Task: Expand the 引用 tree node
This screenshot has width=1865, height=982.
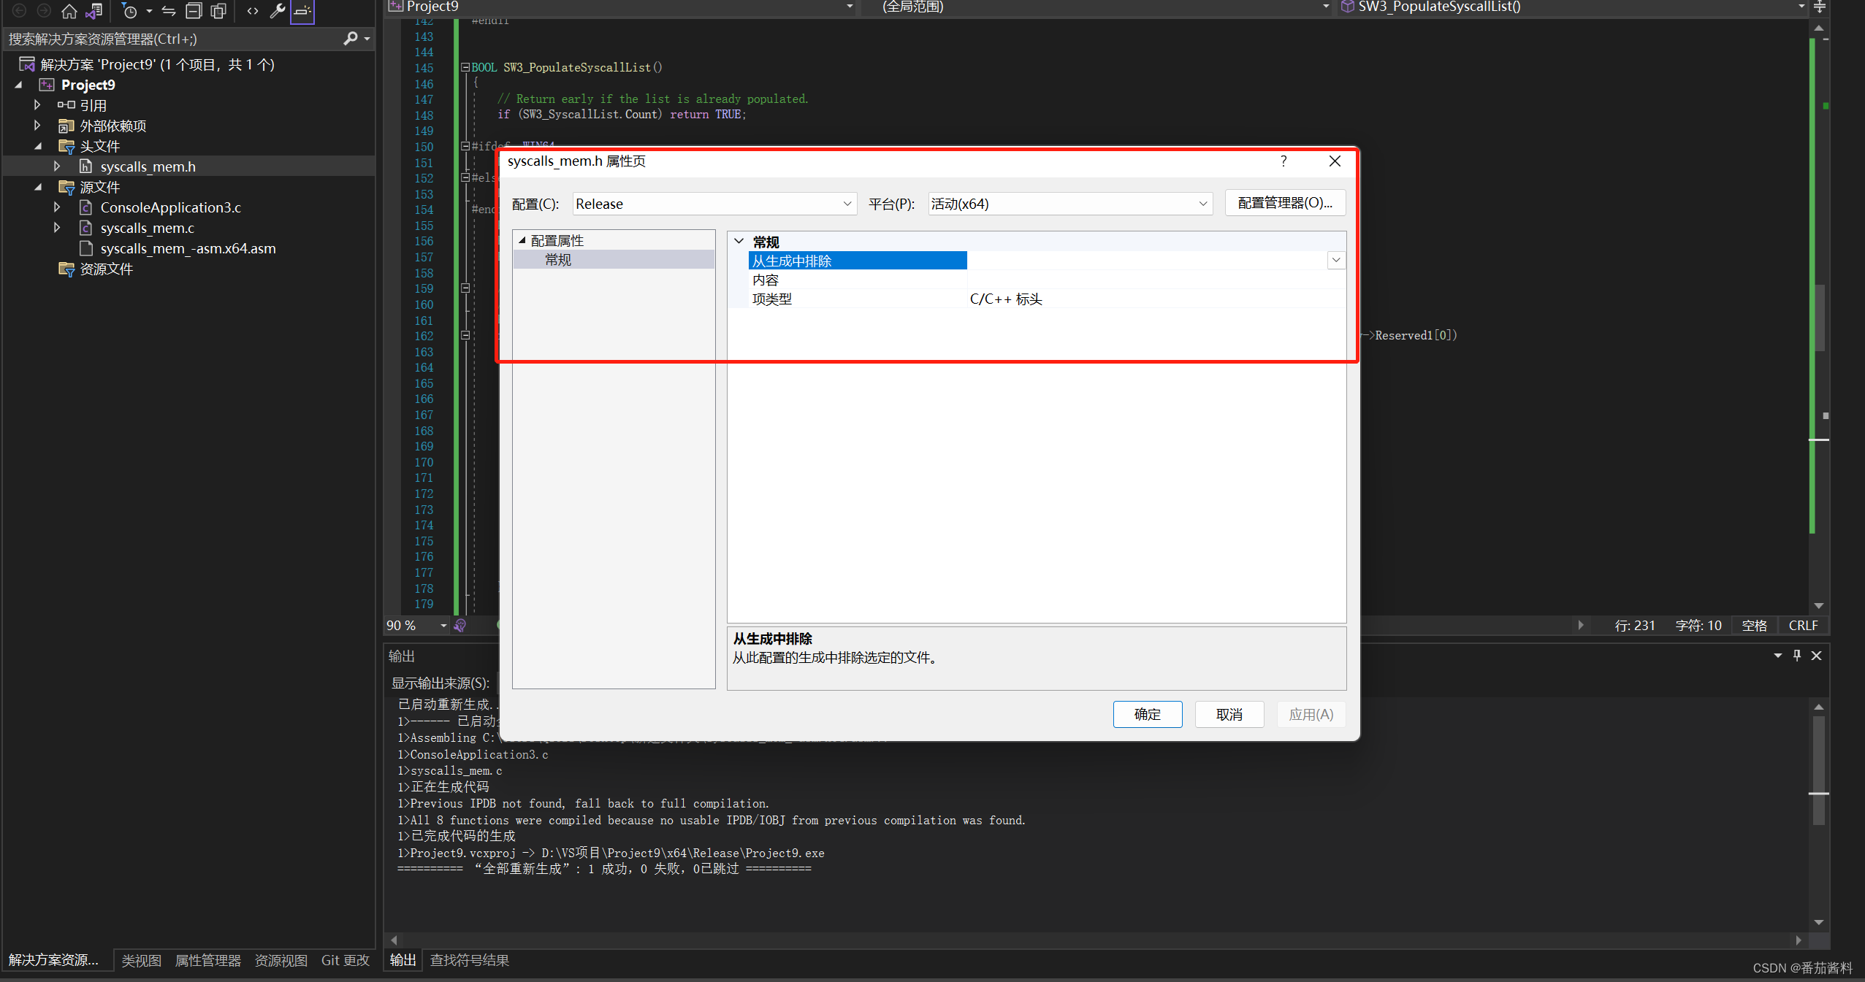Action: click(37, 104)
